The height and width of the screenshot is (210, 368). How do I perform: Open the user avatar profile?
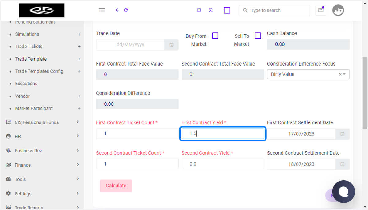tap(338, 10)
